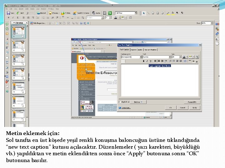Viewport: 225px width, 168px height.
Task: Click Bold in the New Text Caption dialog
Action: [x=144, y=61]
